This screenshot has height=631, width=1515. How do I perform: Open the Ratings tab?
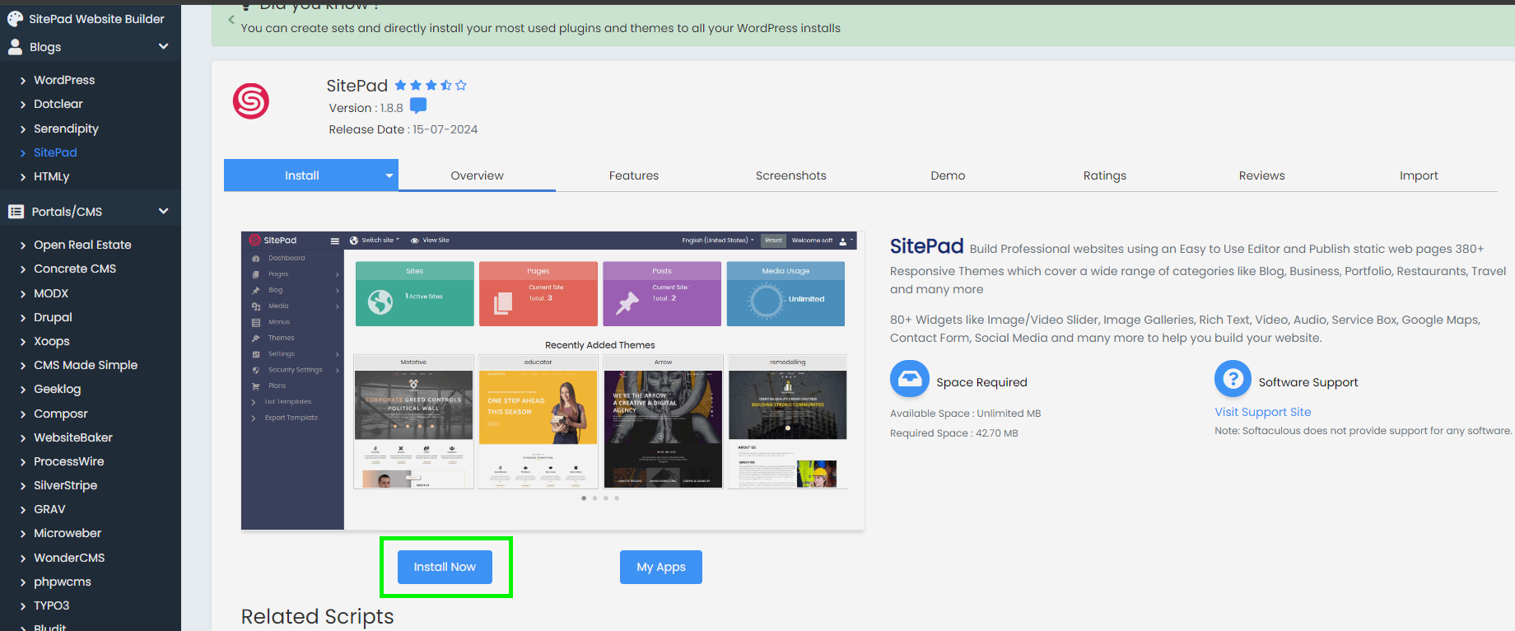click(1105, 175)
